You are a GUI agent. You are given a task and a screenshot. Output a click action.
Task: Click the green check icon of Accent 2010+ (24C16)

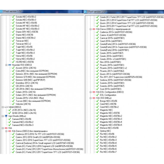[13, 68]
